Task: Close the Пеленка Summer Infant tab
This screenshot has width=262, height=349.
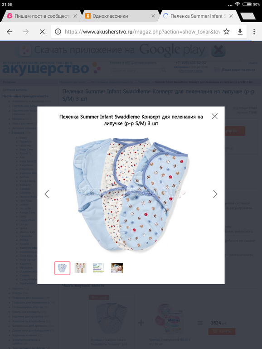Action: point(231,16)
